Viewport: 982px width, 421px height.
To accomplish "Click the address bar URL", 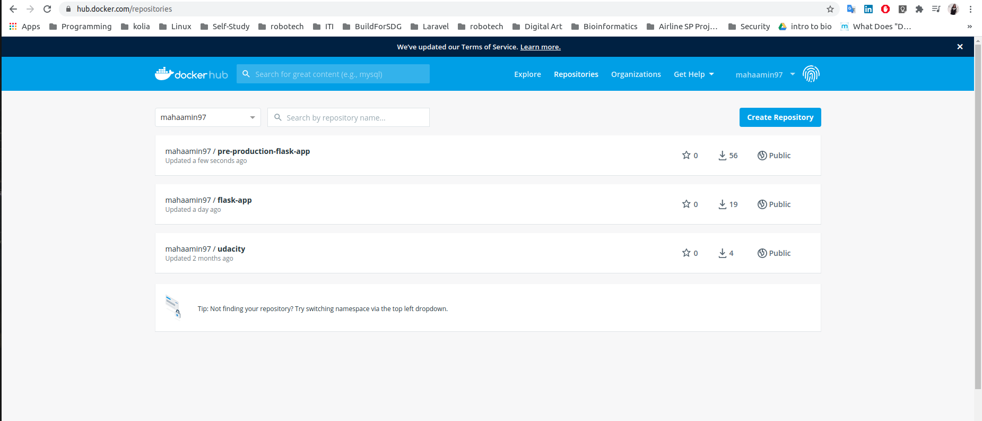I will 124,9.
